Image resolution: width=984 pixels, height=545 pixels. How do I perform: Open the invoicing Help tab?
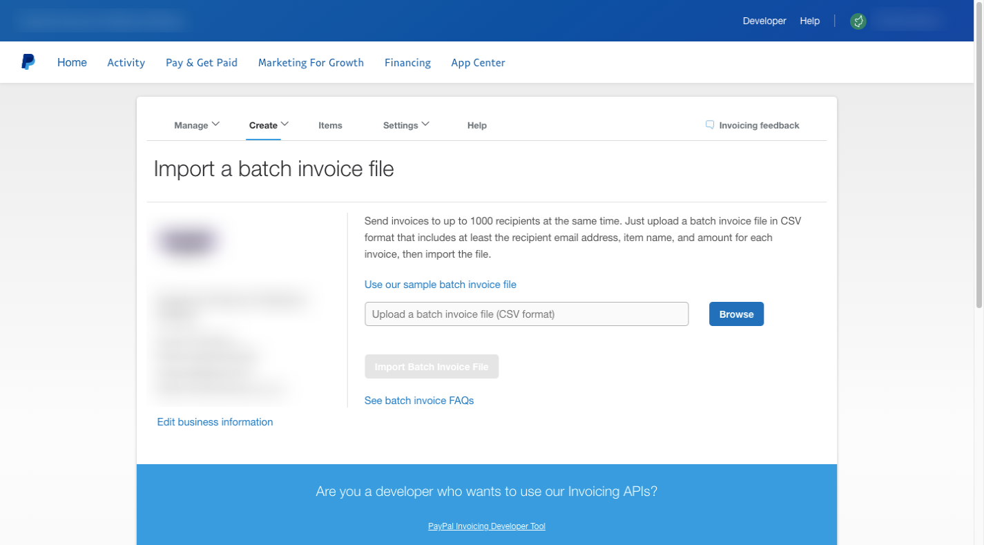477,125
